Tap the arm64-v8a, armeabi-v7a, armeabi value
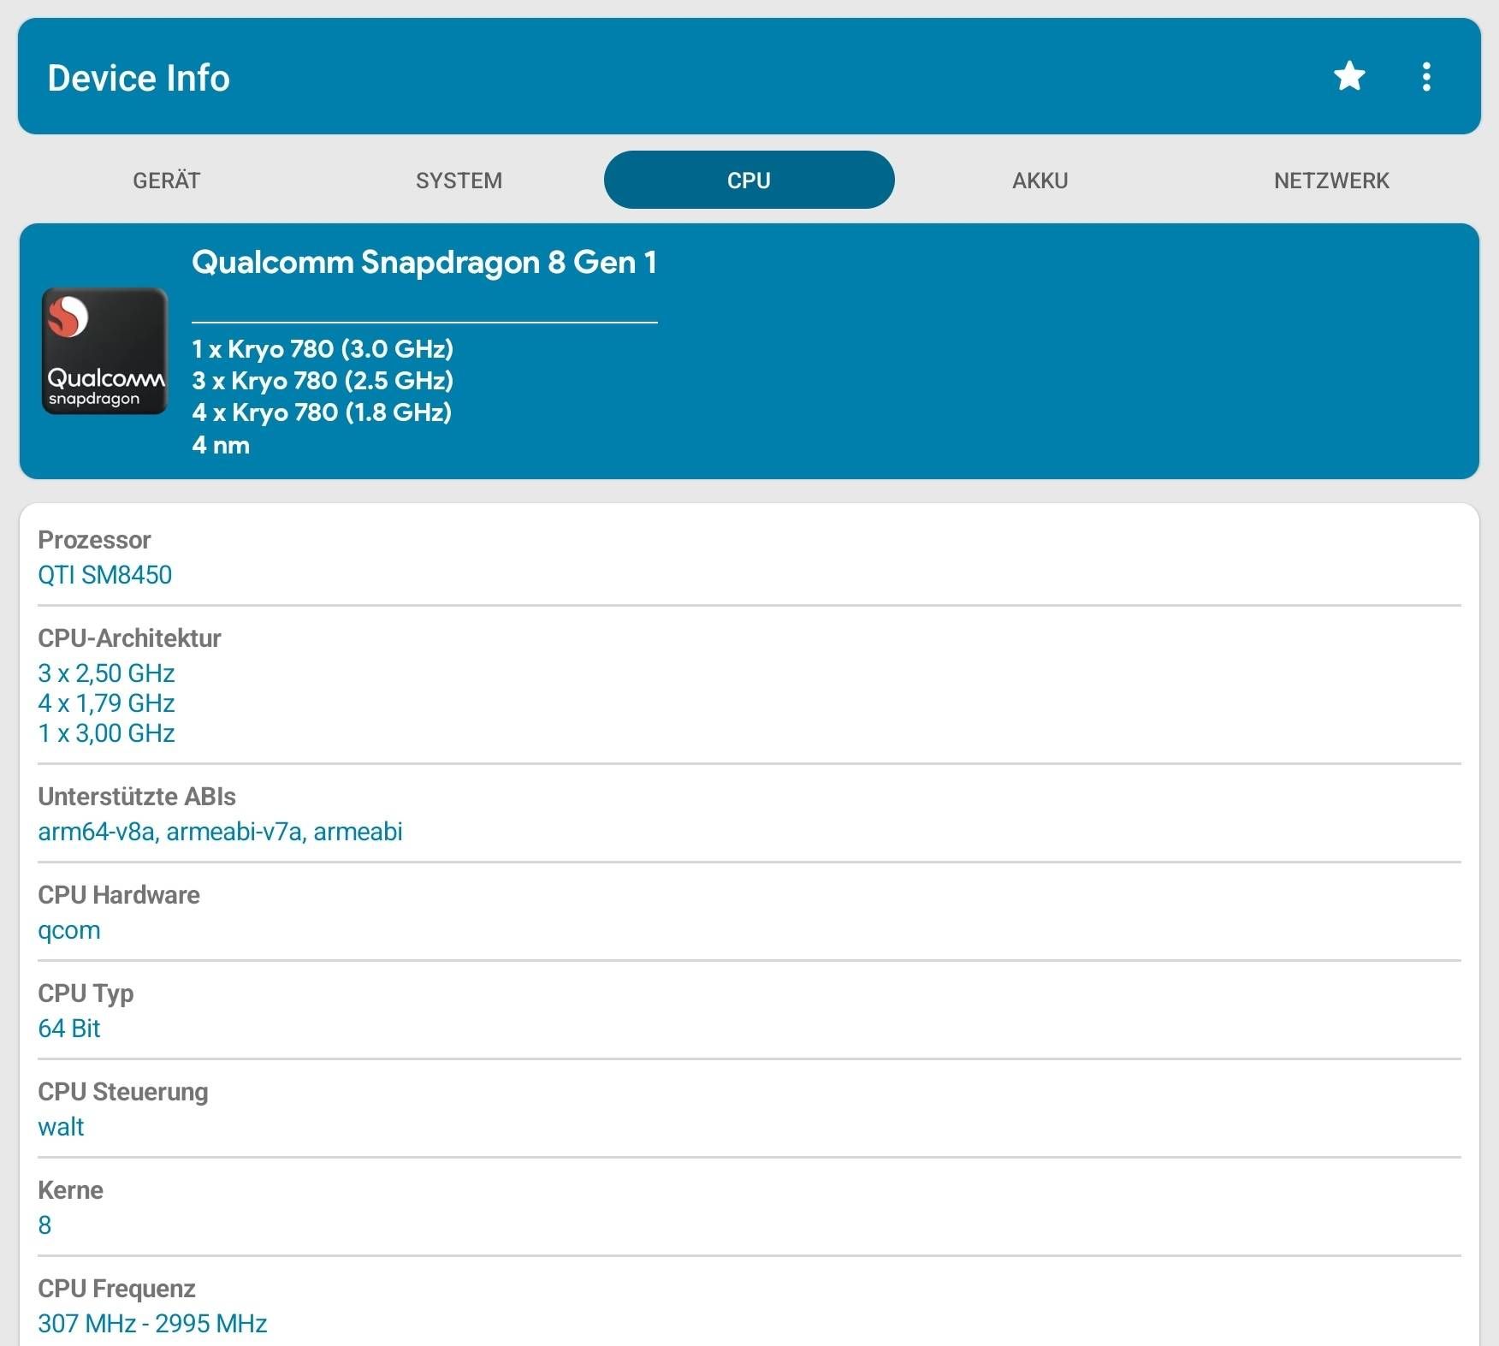This screenshot has height=1346, width=1499. tap(220, 832)
